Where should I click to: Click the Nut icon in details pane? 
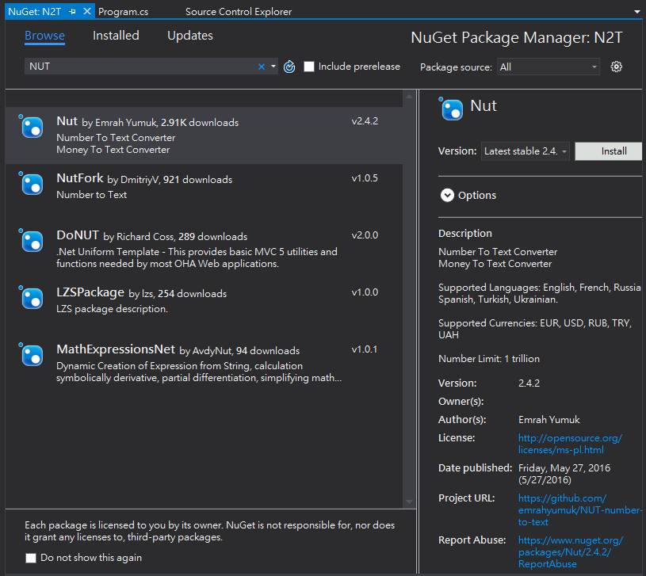pos(451,109)
